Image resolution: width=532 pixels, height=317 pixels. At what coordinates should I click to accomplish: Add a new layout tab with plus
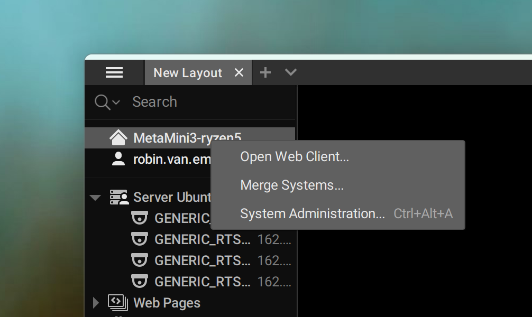[265, 72]
